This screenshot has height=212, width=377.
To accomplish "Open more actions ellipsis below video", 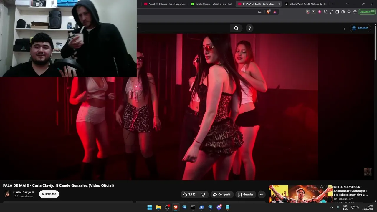I will [x=262, y=194].
